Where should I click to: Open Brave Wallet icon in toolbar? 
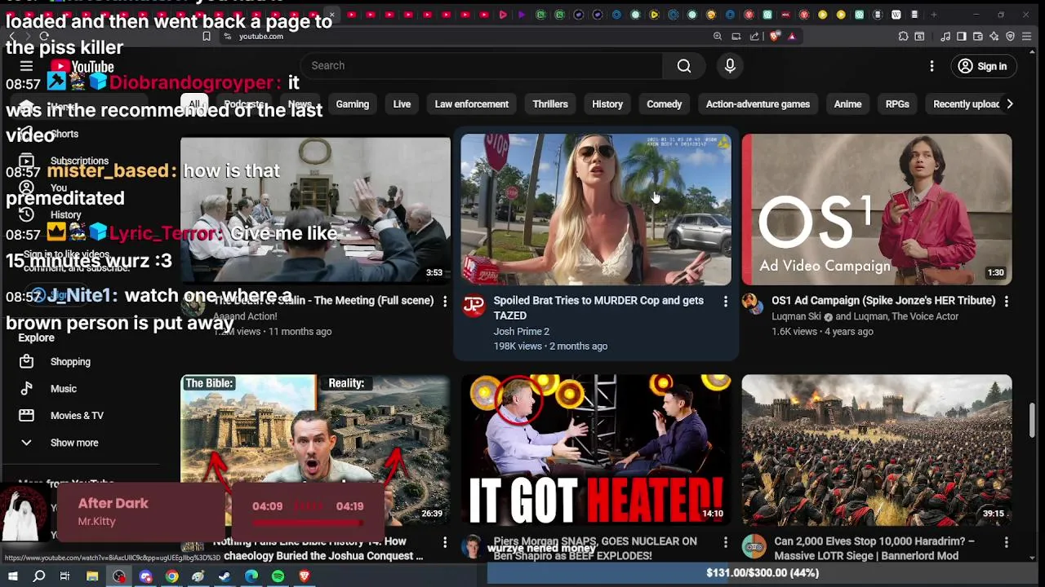978,36
